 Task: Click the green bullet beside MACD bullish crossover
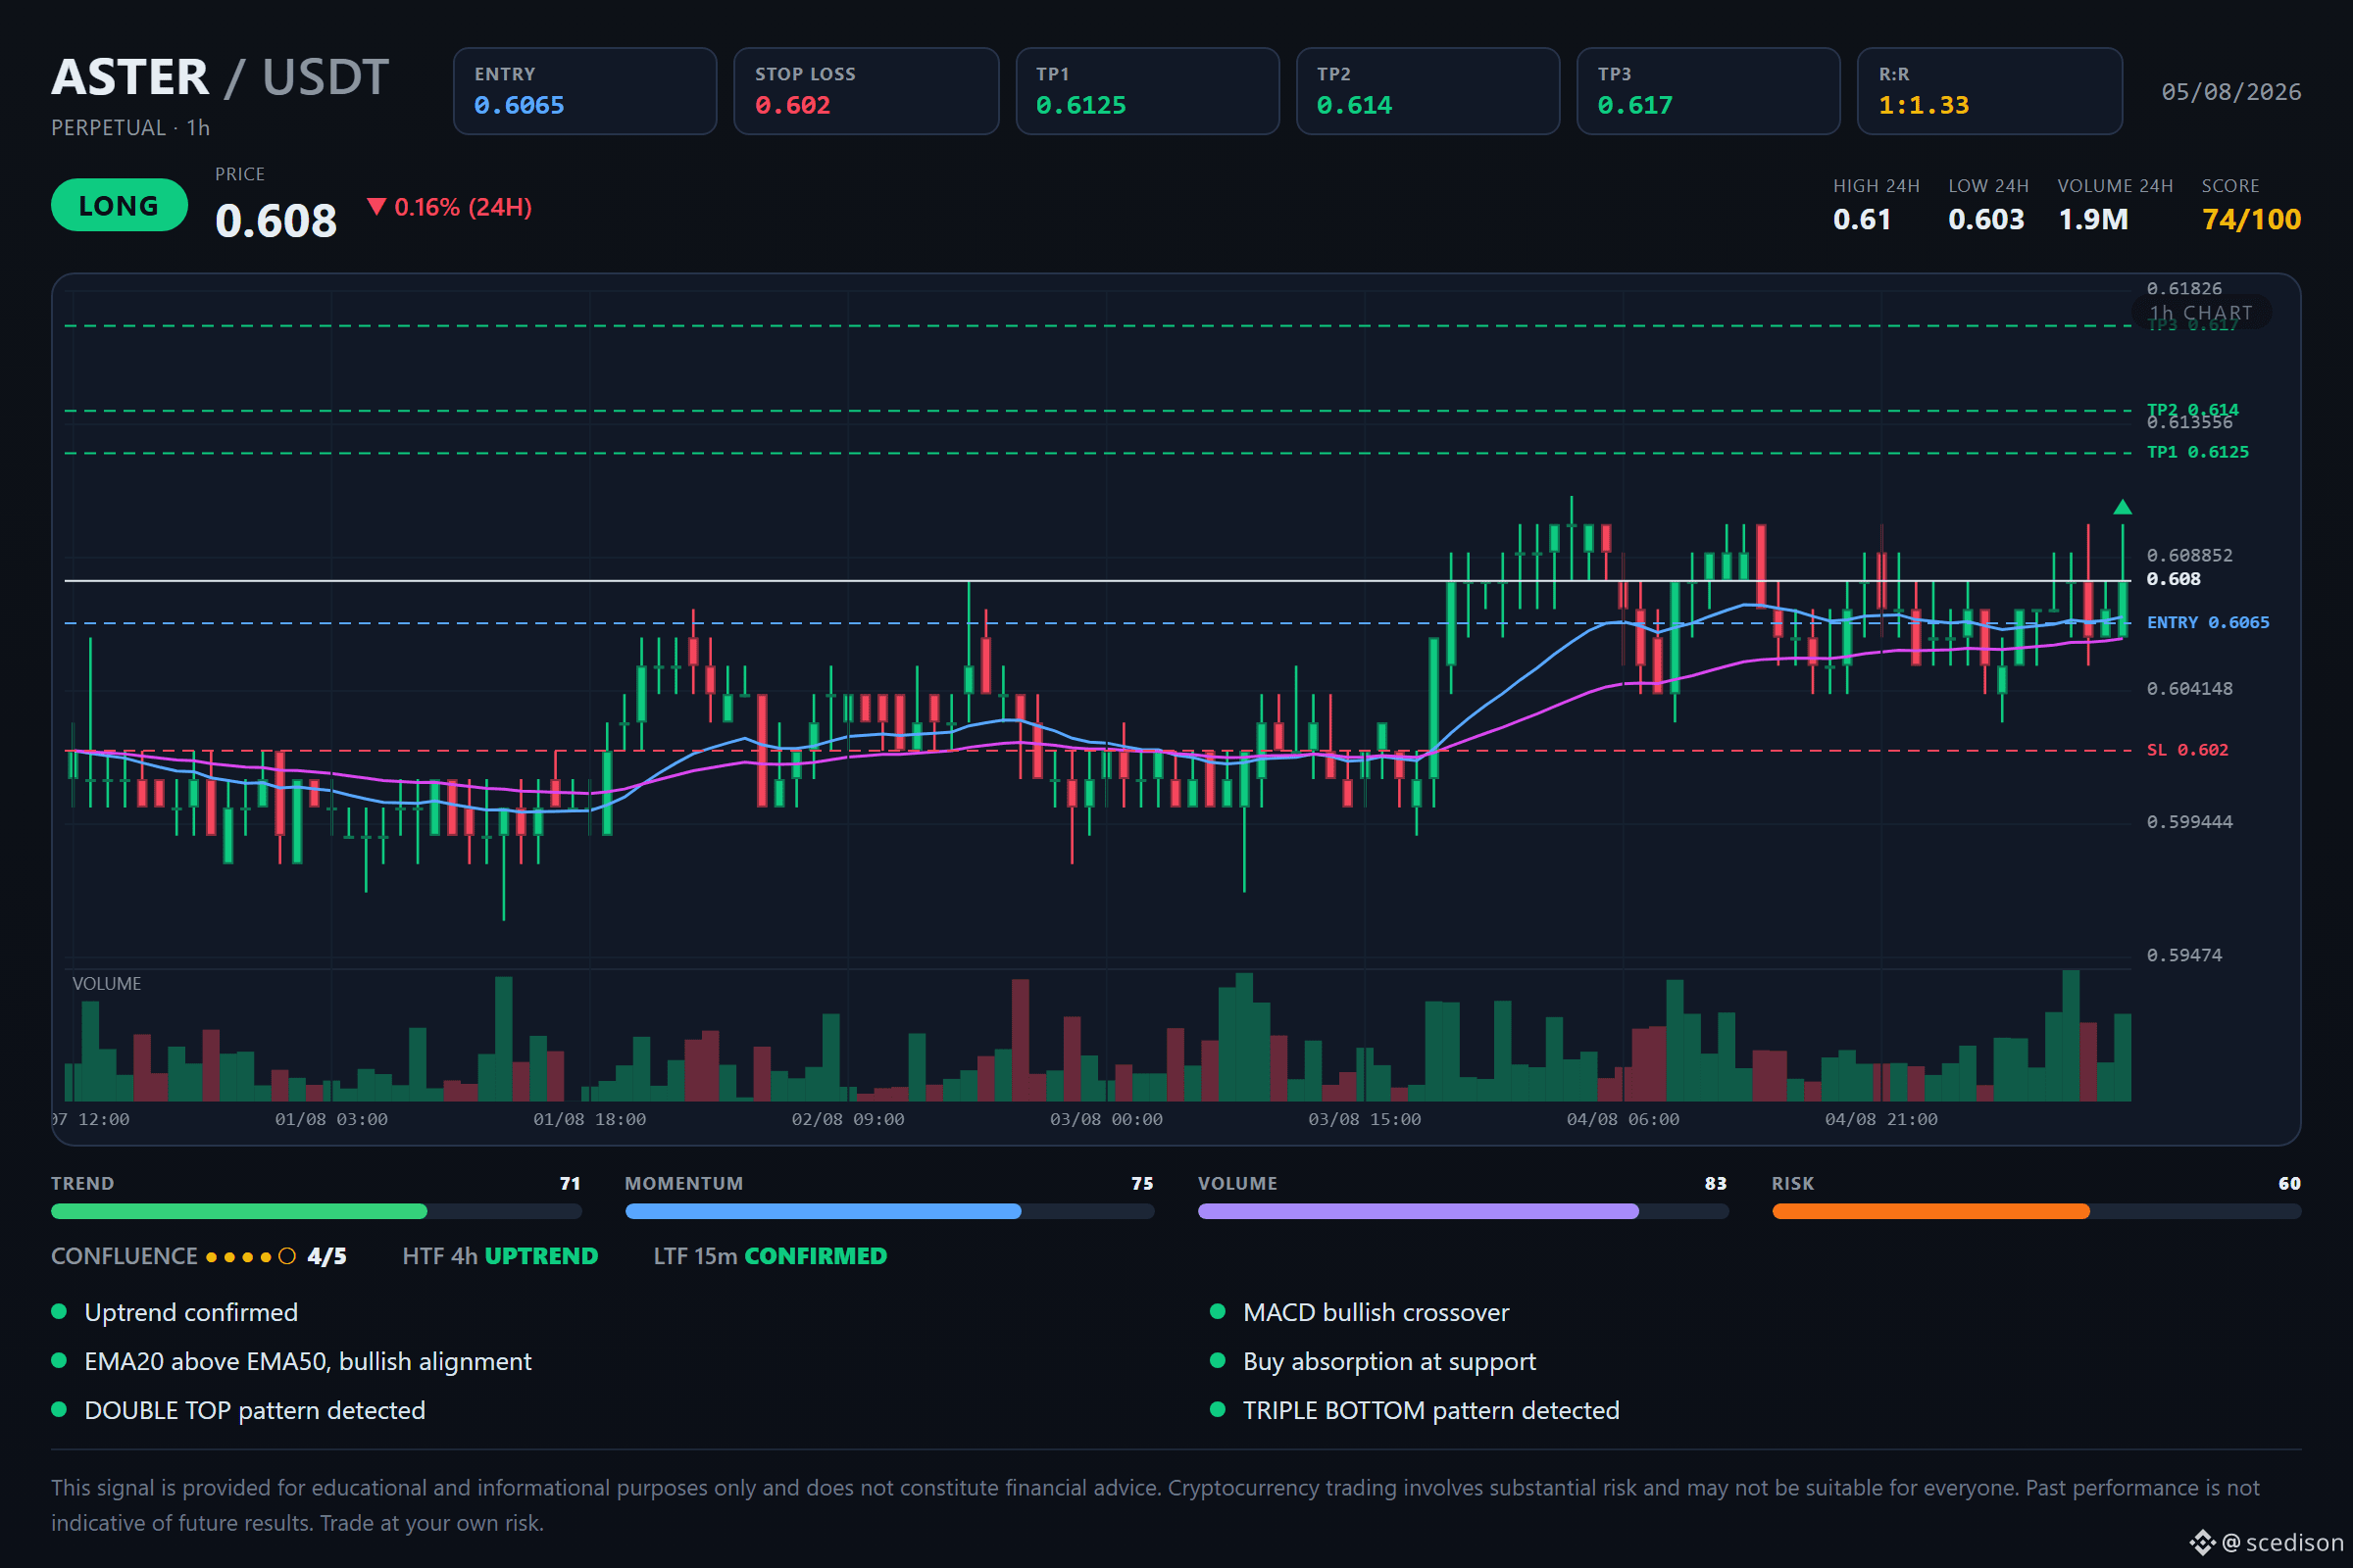(x=1218, y=1311)
